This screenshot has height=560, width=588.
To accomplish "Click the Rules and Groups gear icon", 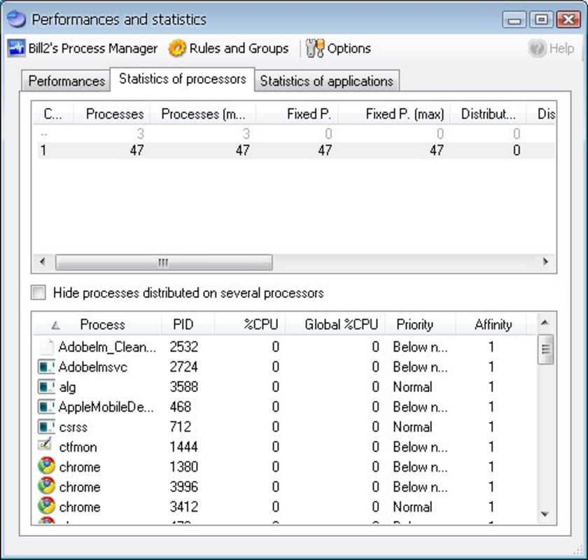I will [177, 48].
